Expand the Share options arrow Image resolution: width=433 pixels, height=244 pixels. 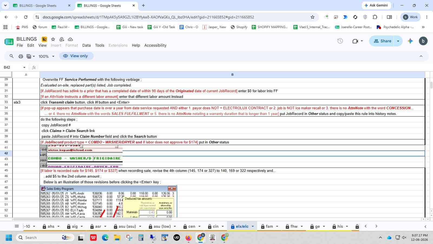(x=398, y=41)
